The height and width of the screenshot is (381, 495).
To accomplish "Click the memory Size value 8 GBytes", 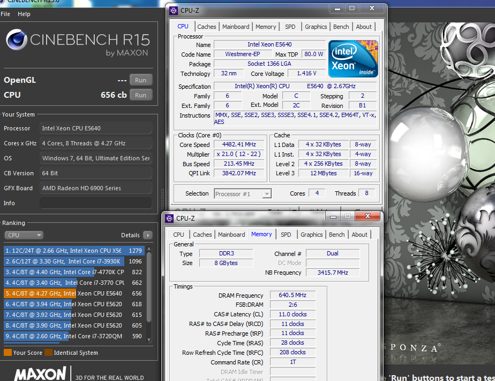I will [227, 263].
